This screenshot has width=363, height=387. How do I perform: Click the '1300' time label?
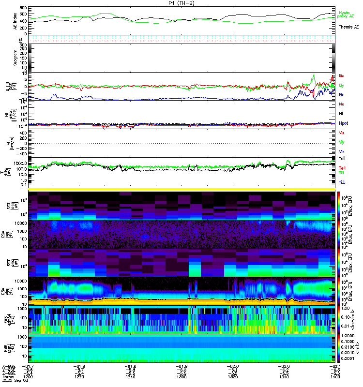[181, 377]
